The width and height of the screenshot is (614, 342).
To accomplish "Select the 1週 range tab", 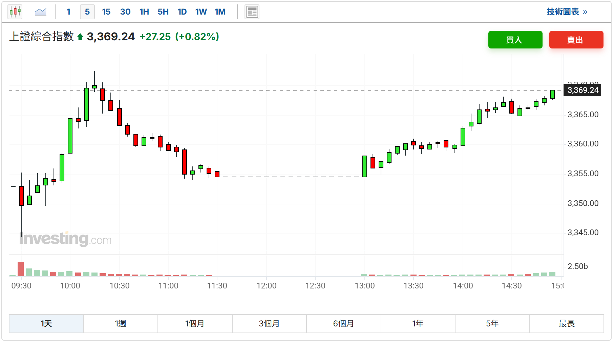I will (x=121, y=324).
